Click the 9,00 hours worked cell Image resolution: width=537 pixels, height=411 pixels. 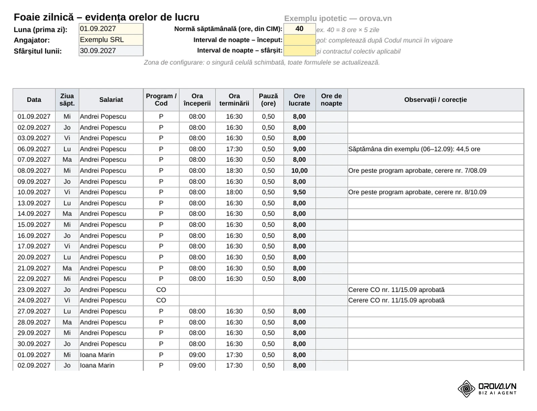(299, 149)
